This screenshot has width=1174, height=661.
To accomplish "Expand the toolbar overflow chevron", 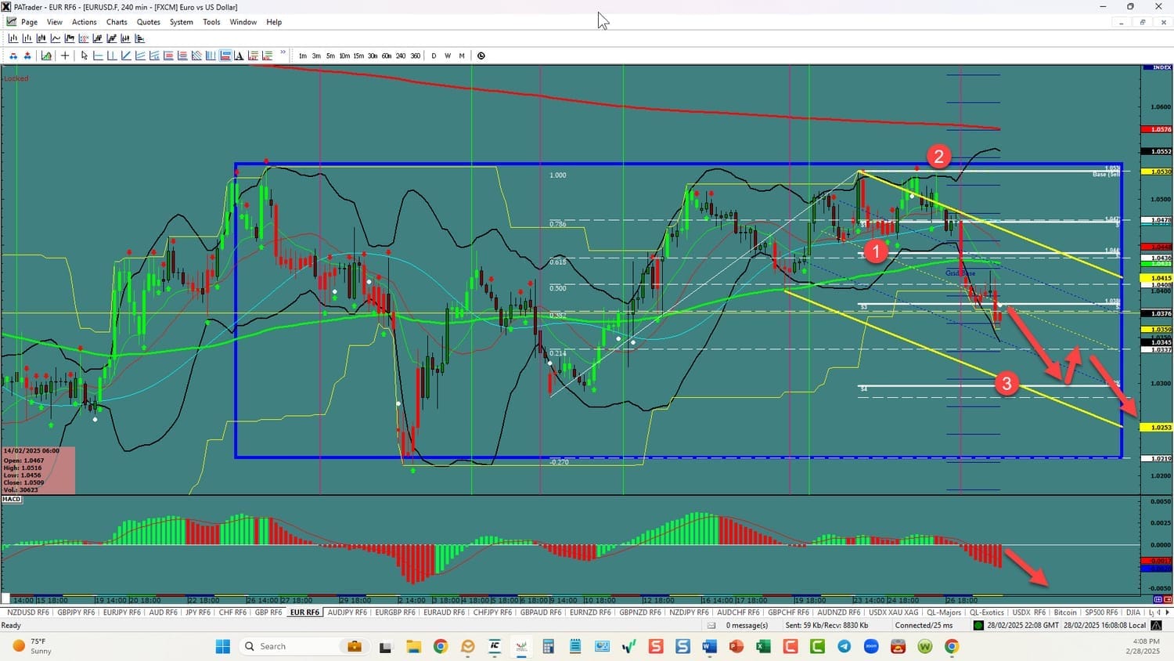I will pos(283,53).
